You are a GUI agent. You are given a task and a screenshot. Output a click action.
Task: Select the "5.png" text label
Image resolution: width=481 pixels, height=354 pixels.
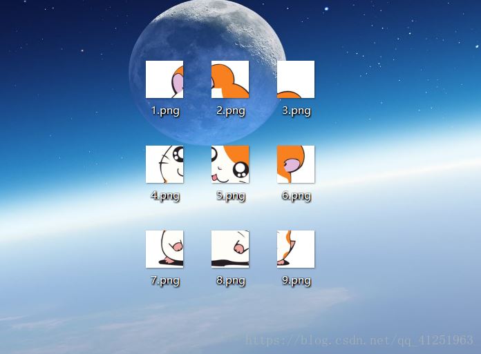pos(231,195)
